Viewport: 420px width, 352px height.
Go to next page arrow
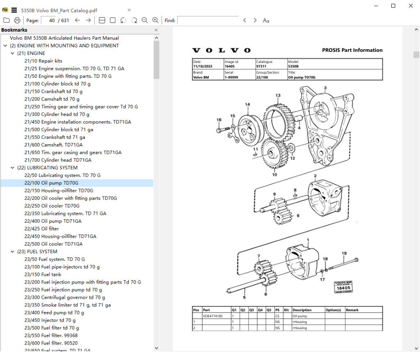pyautogui.click(x=88, y=20)
